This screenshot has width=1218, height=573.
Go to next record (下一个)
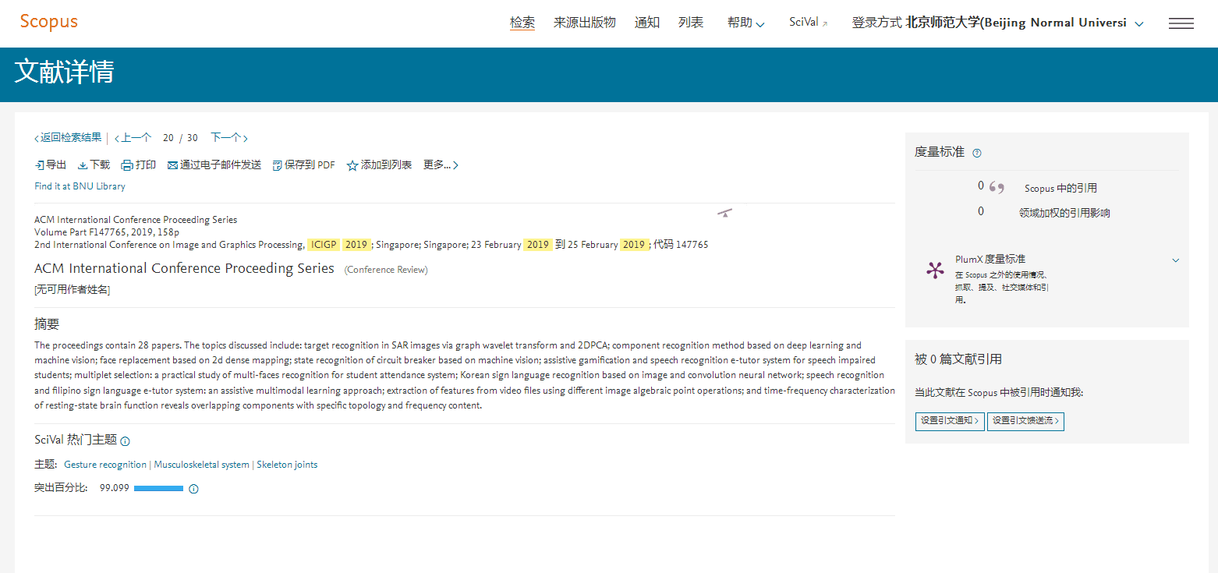coord(228,138)
